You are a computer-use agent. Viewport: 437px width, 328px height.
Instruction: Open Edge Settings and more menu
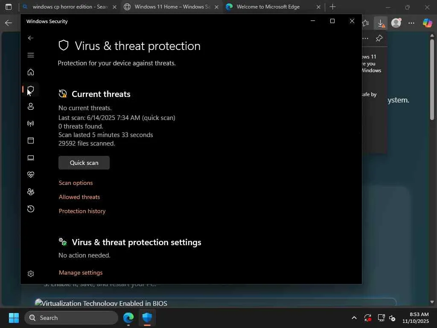(x=411, y=23)
